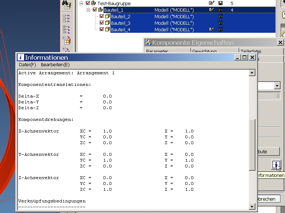Click the save disk icon in Test-Baugruppe row
Viewport: 285px width, 213px height.
point(220,3)
